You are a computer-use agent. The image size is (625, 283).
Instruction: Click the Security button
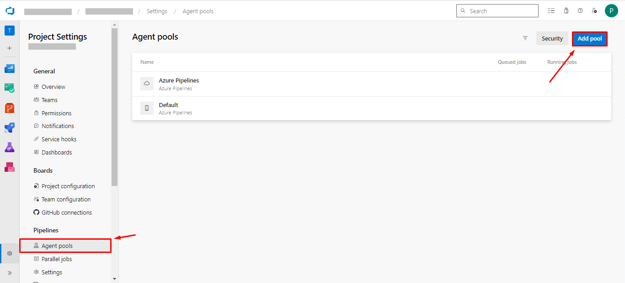(552, 38)
